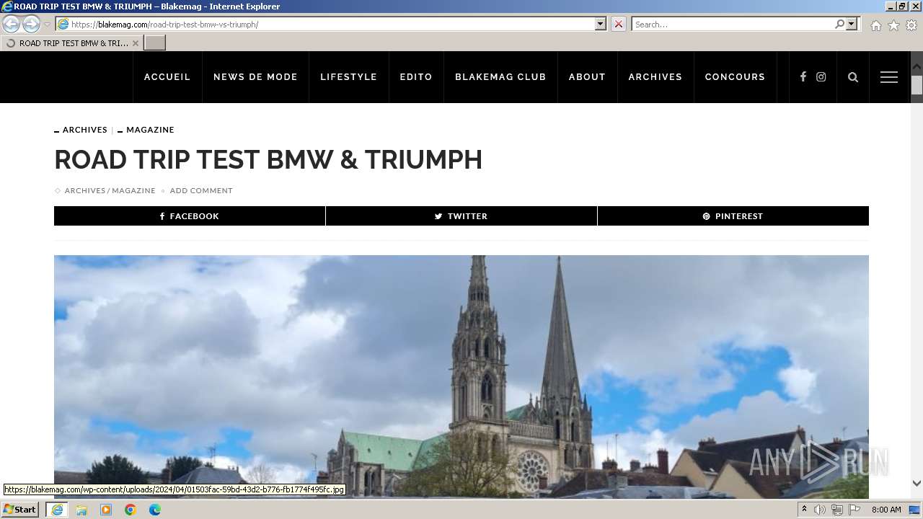Open the network tray icon

click(837, 510)
